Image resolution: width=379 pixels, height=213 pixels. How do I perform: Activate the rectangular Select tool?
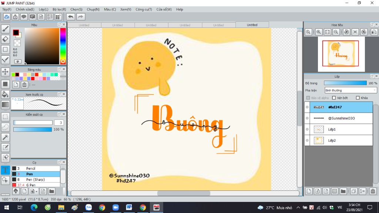[5, 117]
